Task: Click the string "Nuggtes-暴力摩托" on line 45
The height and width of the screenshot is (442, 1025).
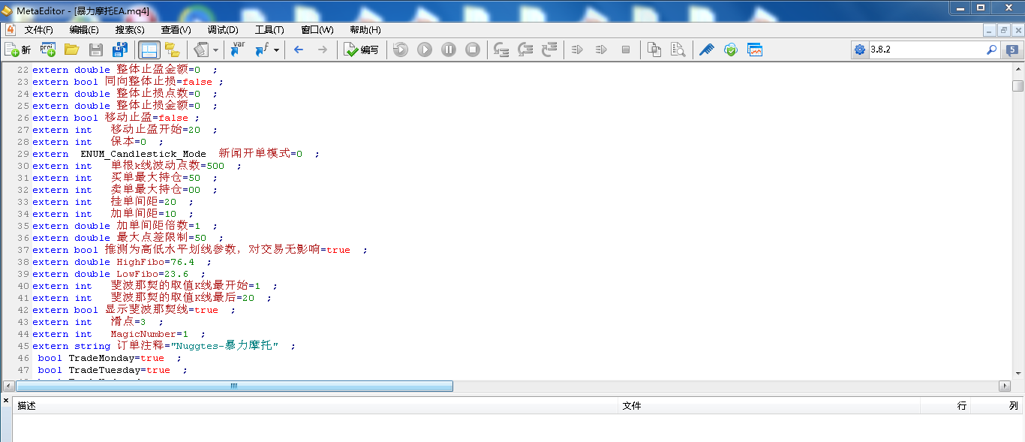Action: (224, 346)
